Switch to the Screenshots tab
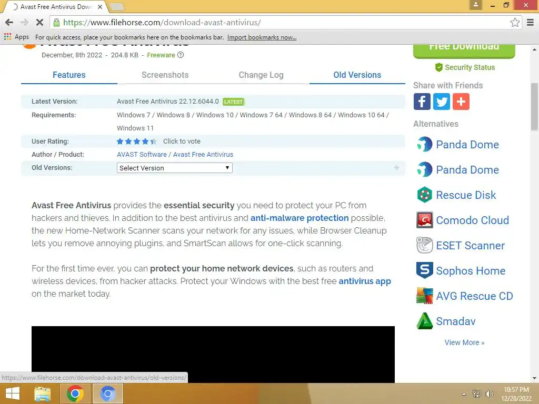 165,75
